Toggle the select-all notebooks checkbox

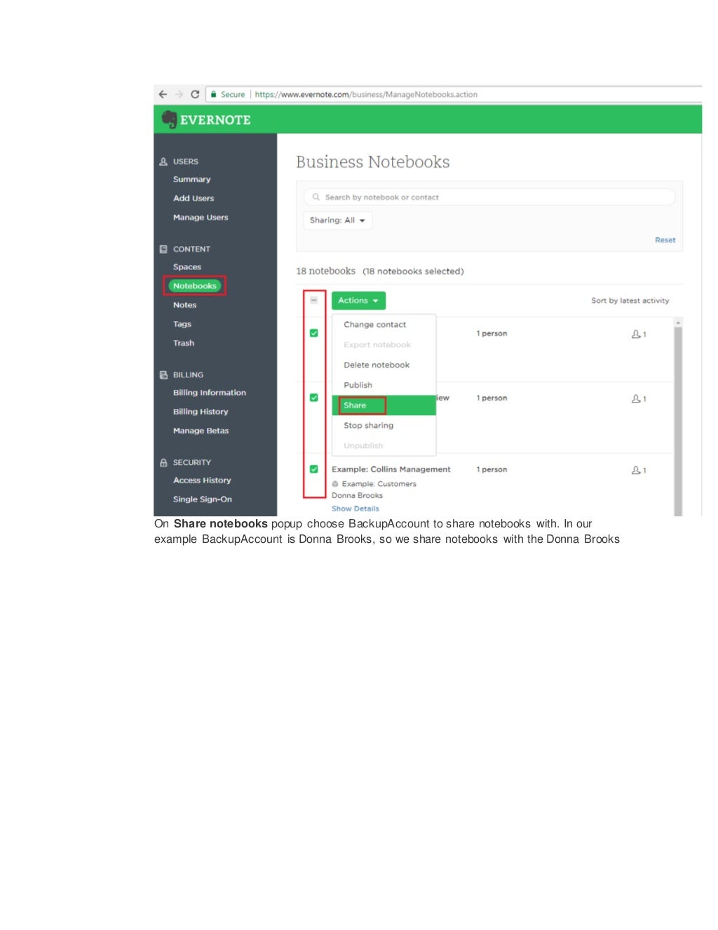point(313,300)
